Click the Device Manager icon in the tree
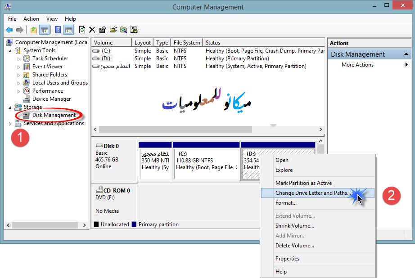Screen dimensions: 415x278 point(27,99)
